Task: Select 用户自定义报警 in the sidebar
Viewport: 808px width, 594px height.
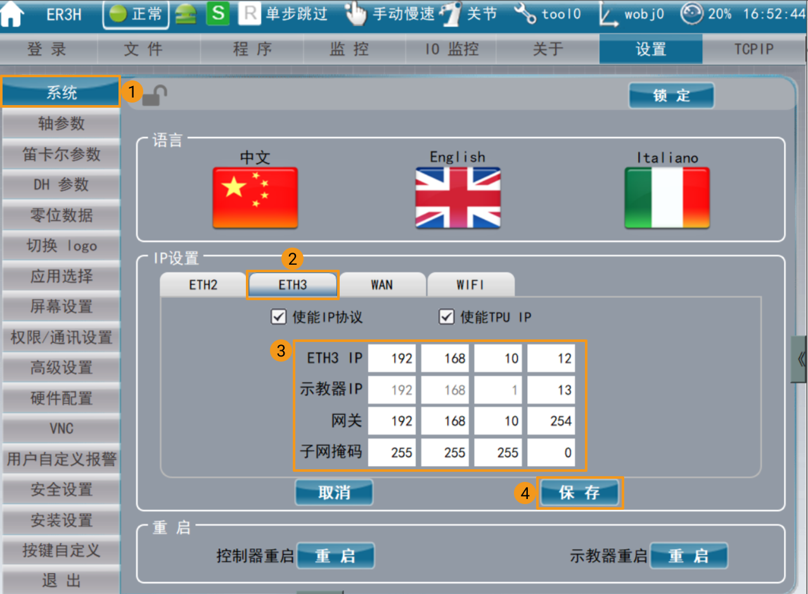Action: pyautogui.click(x=61, y=459)
